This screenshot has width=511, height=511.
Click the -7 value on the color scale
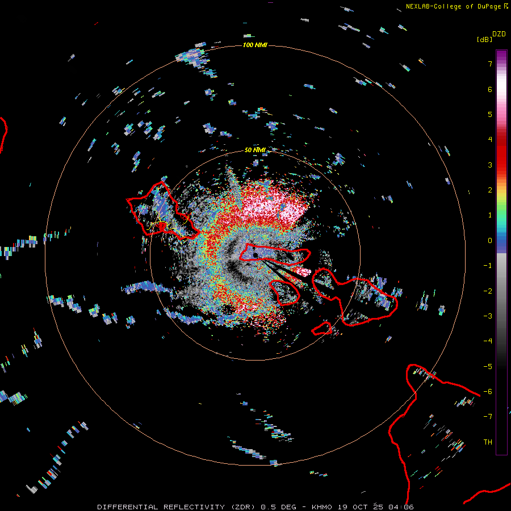(488, 417)
